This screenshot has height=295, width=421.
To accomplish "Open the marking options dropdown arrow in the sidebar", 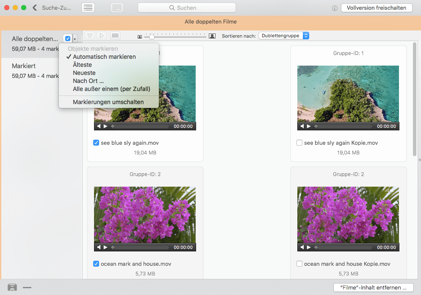I will (x=74, y=38).
